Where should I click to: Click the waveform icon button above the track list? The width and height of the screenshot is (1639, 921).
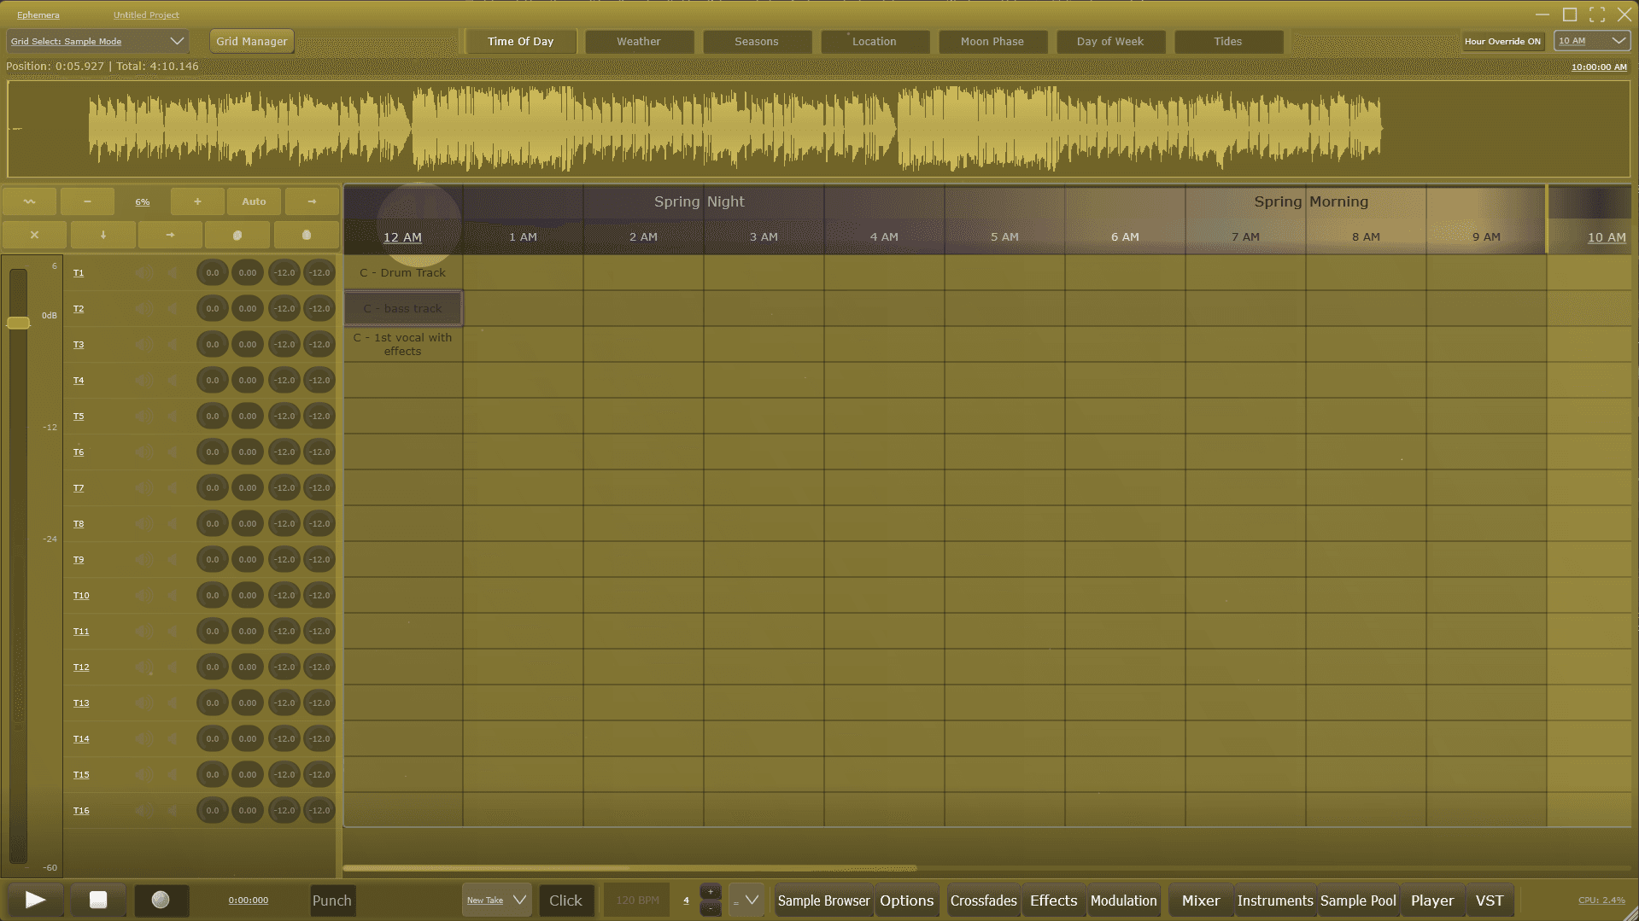click(x=30, y=201)
